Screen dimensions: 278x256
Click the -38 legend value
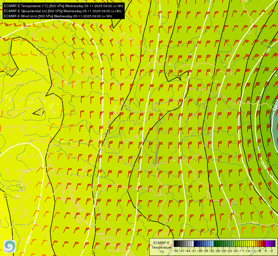click(x=200, y=251)
